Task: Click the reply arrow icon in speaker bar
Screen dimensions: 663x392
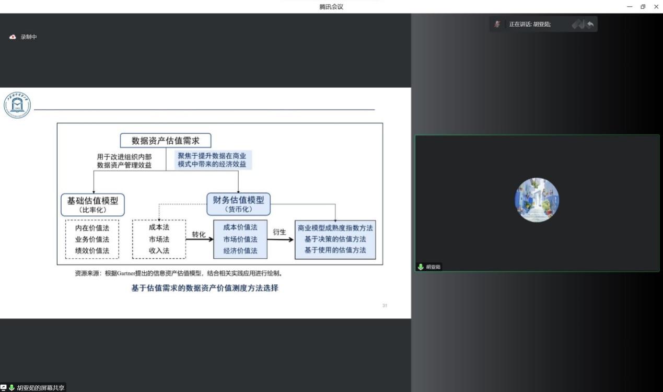Action: pos(590,24)
